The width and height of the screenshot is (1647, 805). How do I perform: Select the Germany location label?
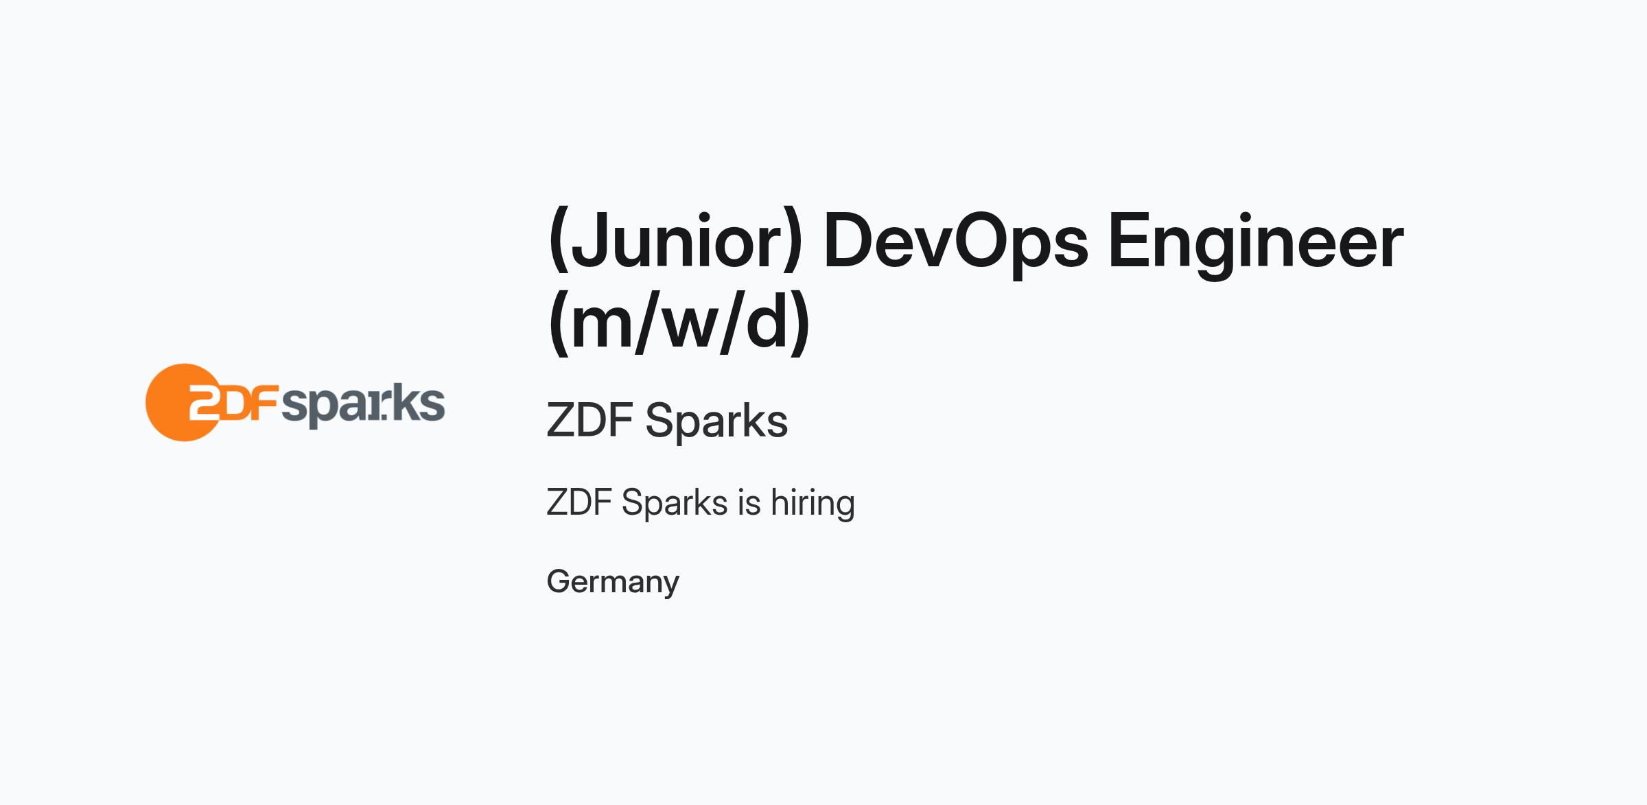click(x=613, y=582)
